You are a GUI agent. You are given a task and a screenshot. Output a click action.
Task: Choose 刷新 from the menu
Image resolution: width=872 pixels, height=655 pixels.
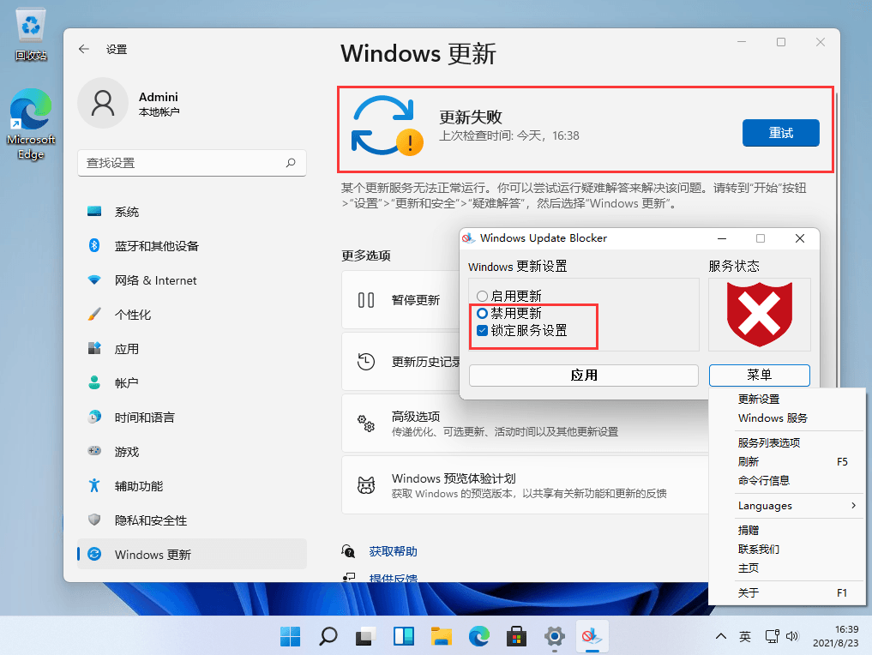click(786, 461)
